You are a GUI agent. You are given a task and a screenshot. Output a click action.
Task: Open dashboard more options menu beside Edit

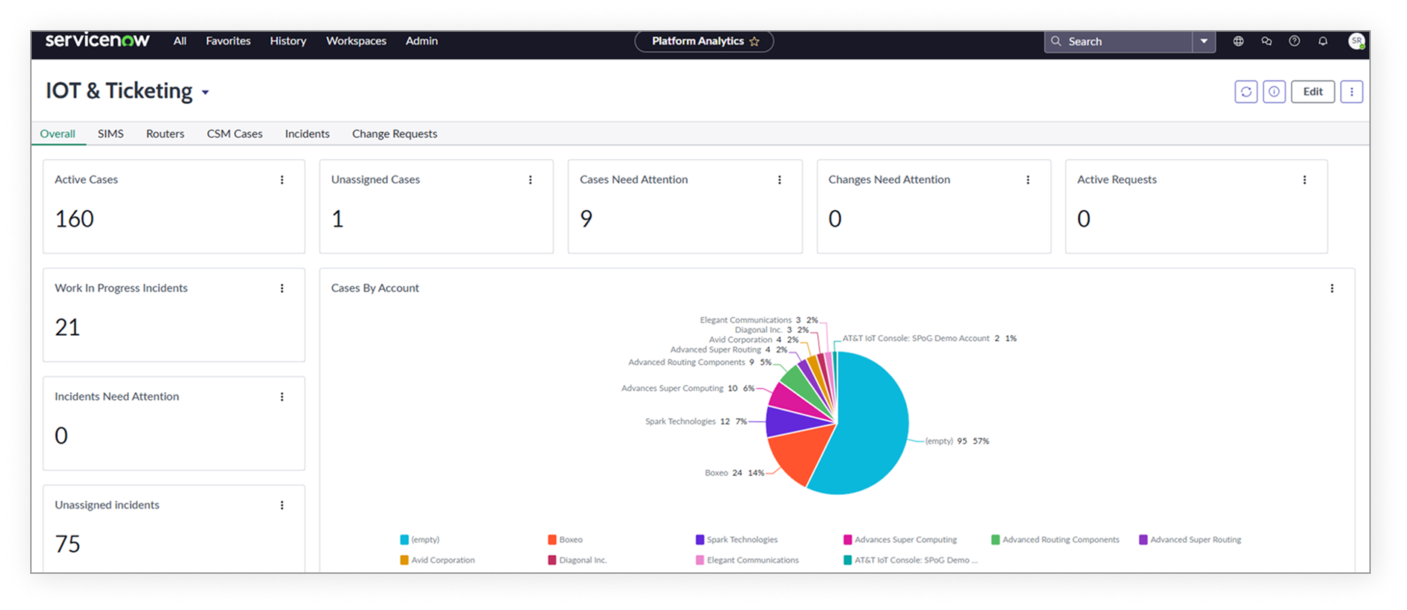[1351, 92]
